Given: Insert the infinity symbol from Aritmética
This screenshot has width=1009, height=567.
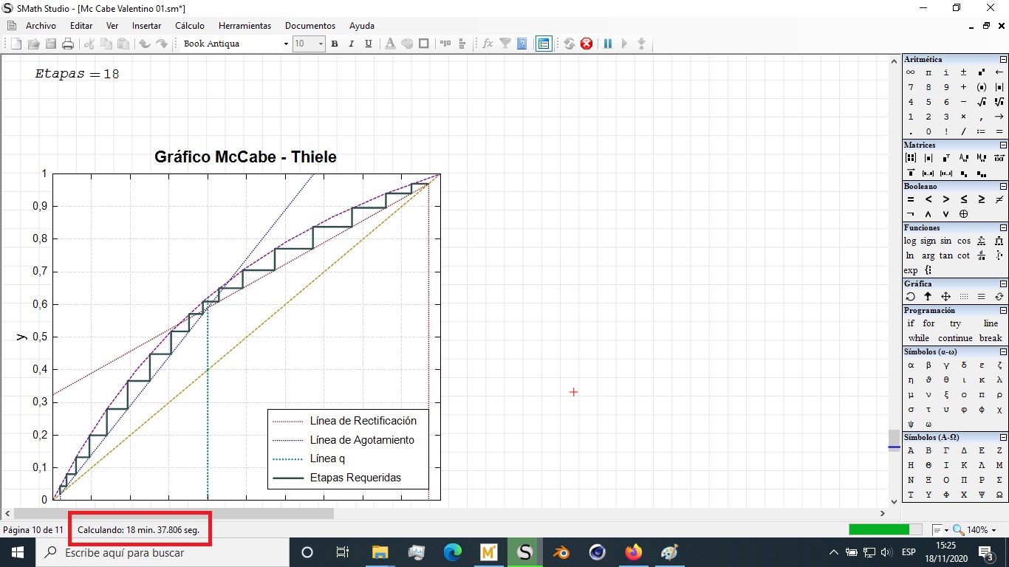Looking at the screenshot, I should [x=911, y=72].
